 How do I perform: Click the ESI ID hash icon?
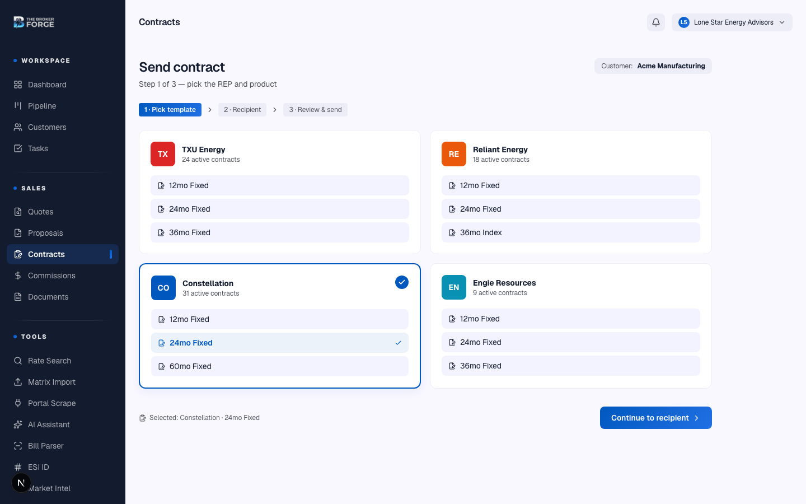(x=18, y=467)
